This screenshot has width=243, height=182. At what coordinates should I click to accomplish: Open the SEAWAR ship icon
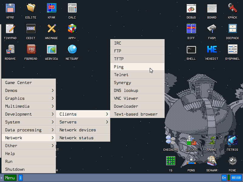pos(212,161)
